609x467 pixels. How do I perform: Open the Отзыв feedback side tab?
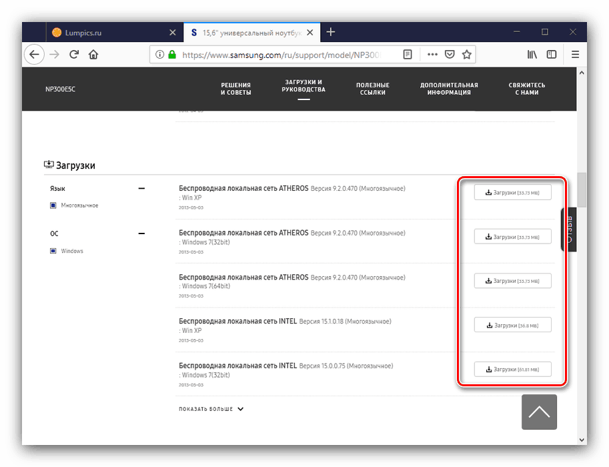tap(569, 229)
